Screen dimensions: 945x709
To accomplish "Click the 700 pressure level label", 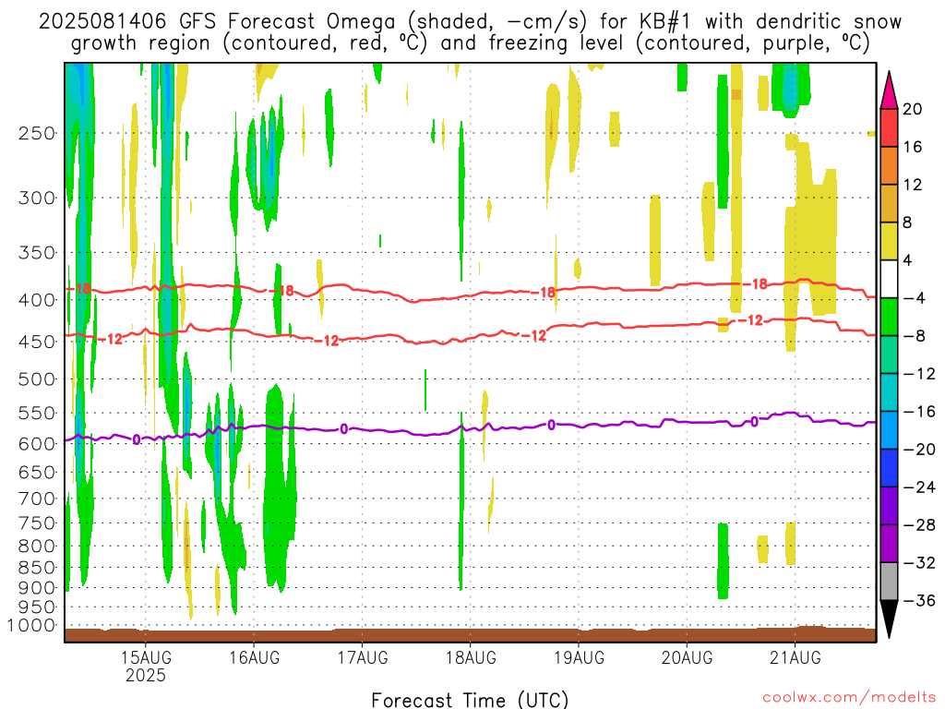I will point(37,499).
